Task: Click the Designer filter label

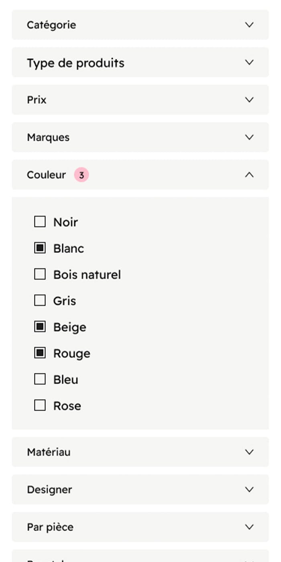Action: point(49,490)
